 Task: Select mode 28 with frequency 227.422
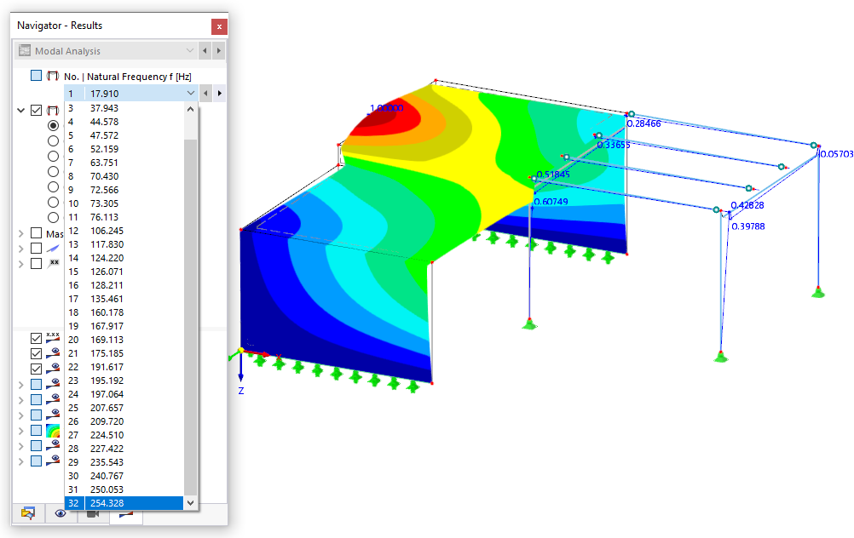[124, 449]
